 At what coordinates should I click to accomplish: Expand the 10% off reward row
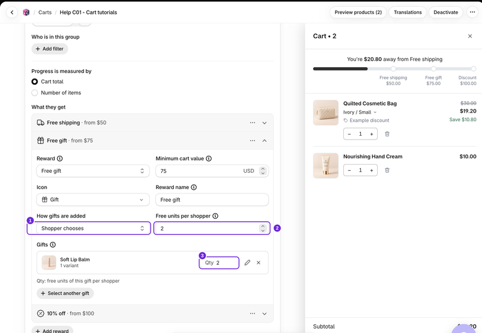[x=264, y=314]
